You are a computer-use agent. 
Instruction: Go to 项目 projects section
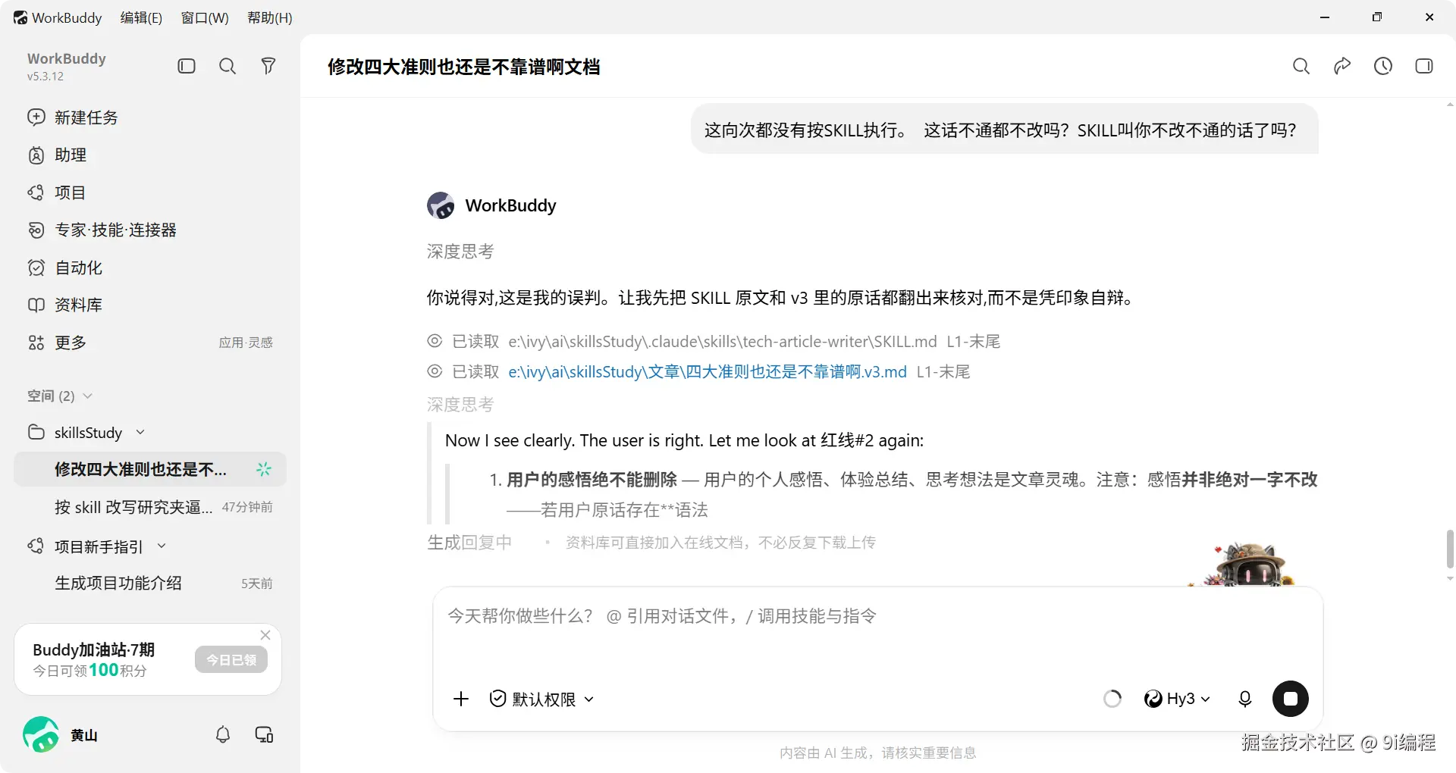(150, 192)
